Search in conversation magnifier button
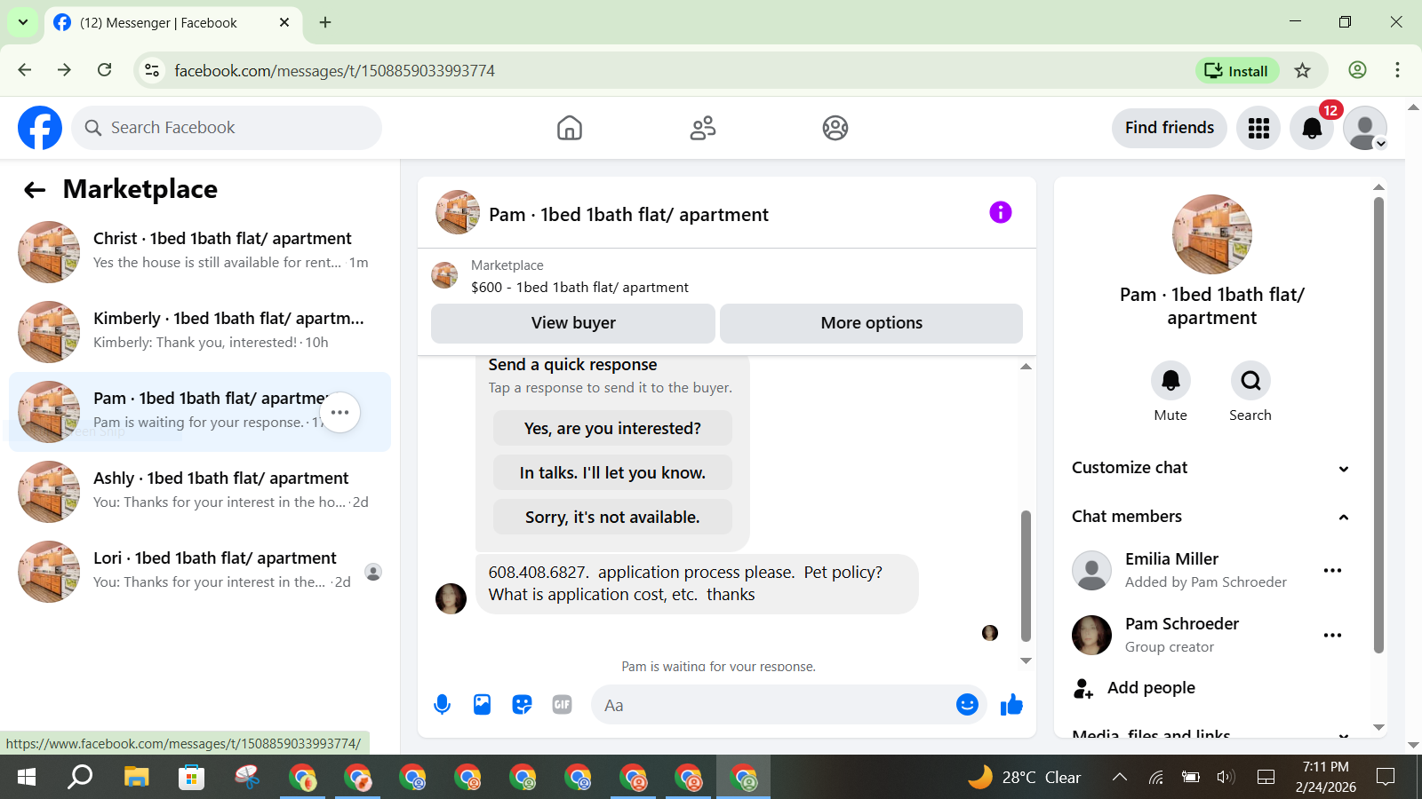Viewport: 1422px width, 799px height. (x=1250, y=381)
